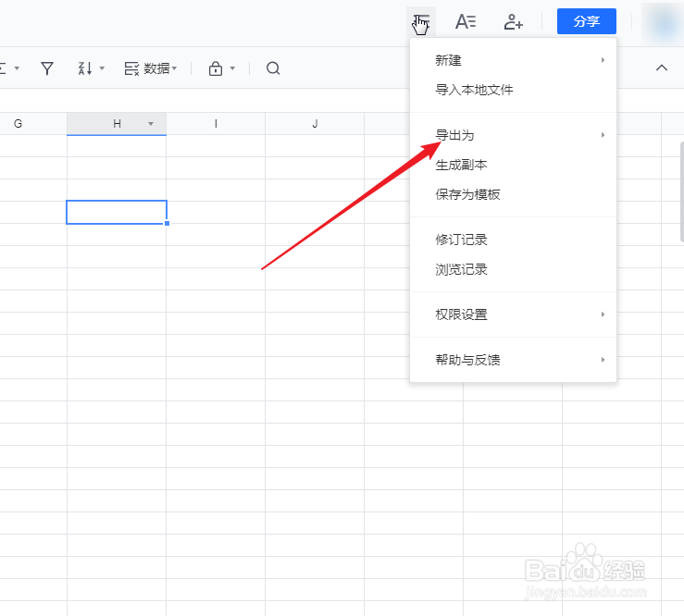This screenshot has width=684, height=616.
Task: Click the lock protection icon
Action: pos(216,68)
